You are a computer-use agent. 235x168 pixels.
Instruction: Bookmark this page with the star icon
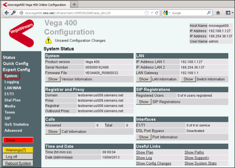(x=146, y=13)
